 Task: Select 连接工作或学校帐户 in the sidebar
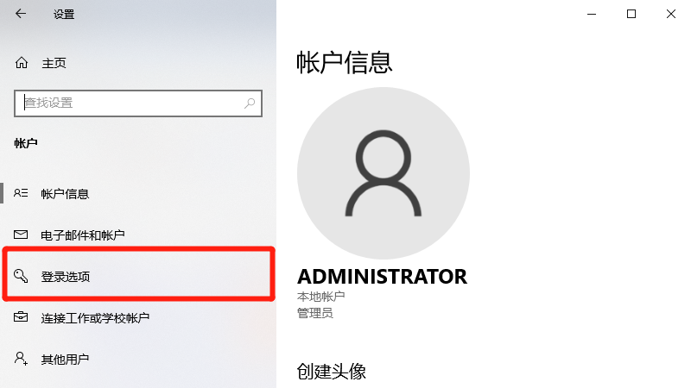point(138,317)
